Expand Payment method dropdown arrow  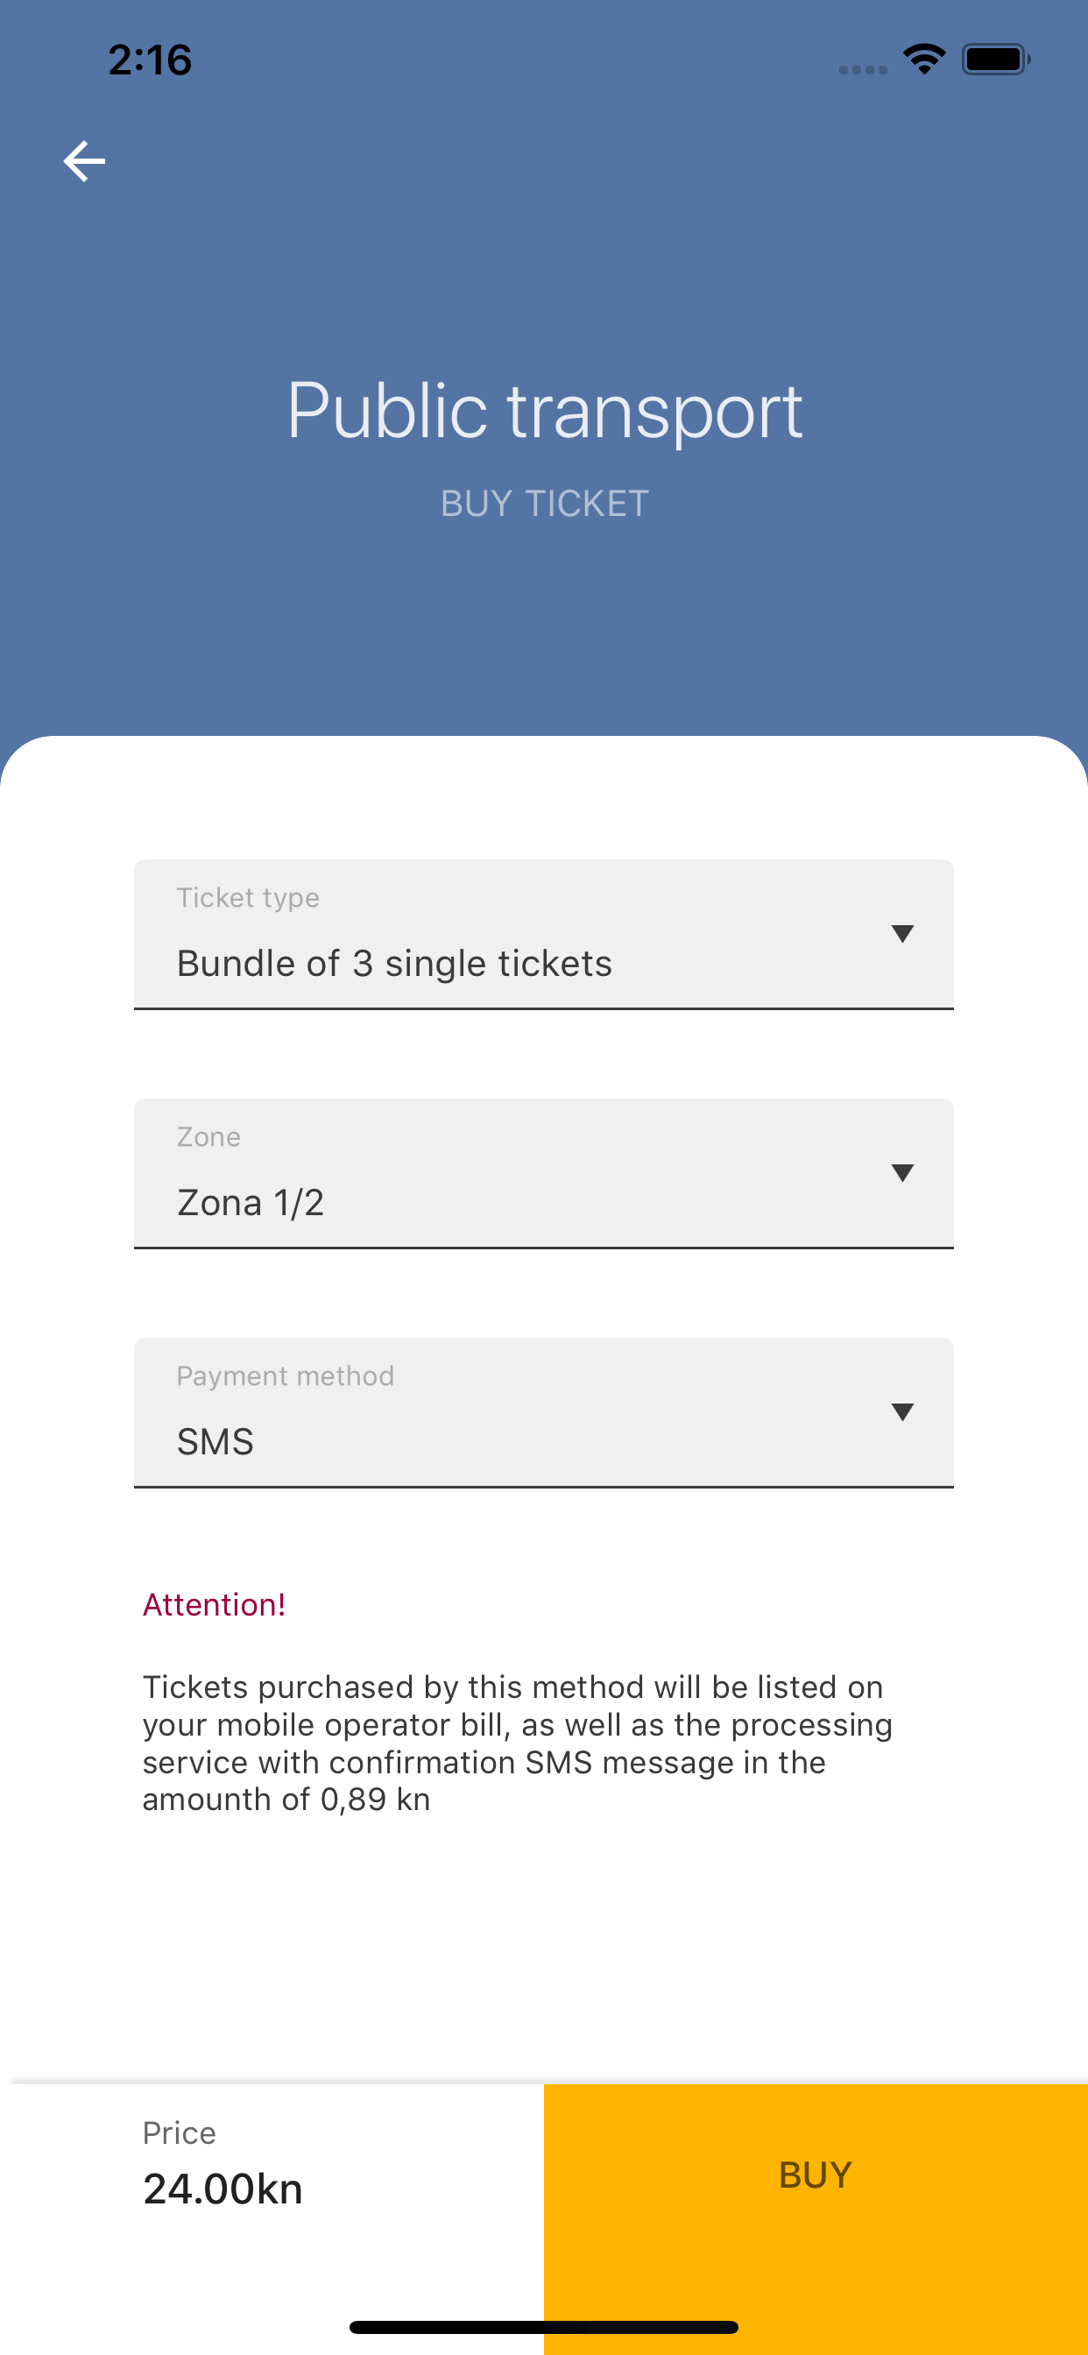click(x=901, y=1412)
